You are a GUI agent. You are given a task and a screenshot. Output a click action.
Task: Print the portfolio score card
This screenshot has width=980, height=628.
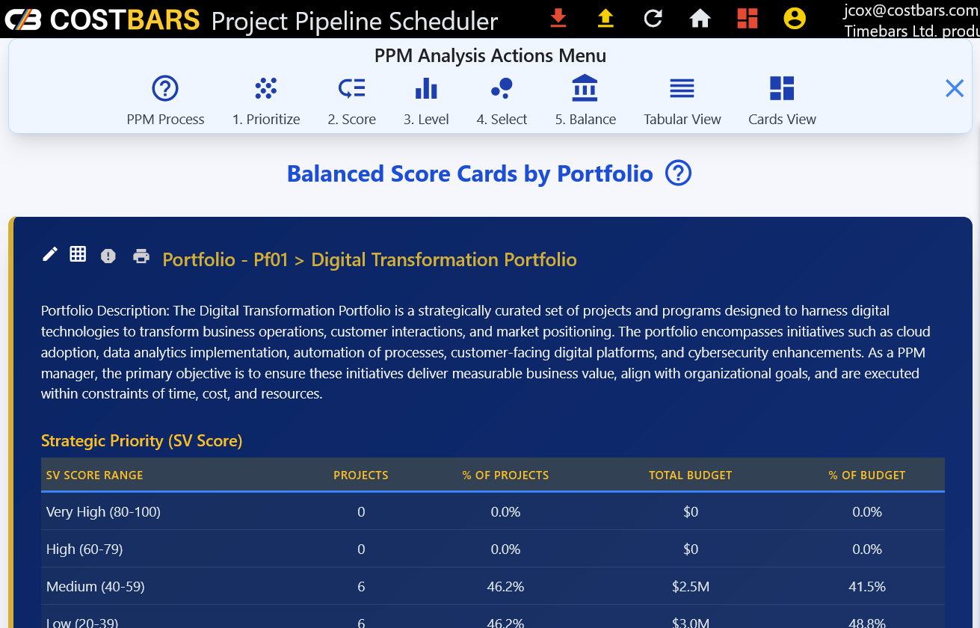pos(141,256)
